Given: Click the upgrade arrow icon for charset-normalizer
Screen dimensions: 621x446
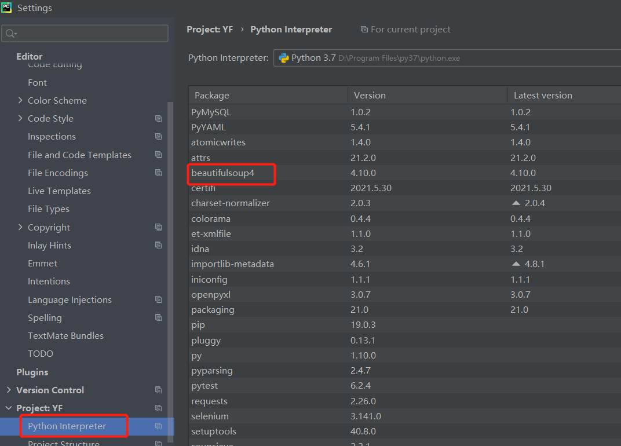Looking at the screenshot, I should click(x=516, y=203).
